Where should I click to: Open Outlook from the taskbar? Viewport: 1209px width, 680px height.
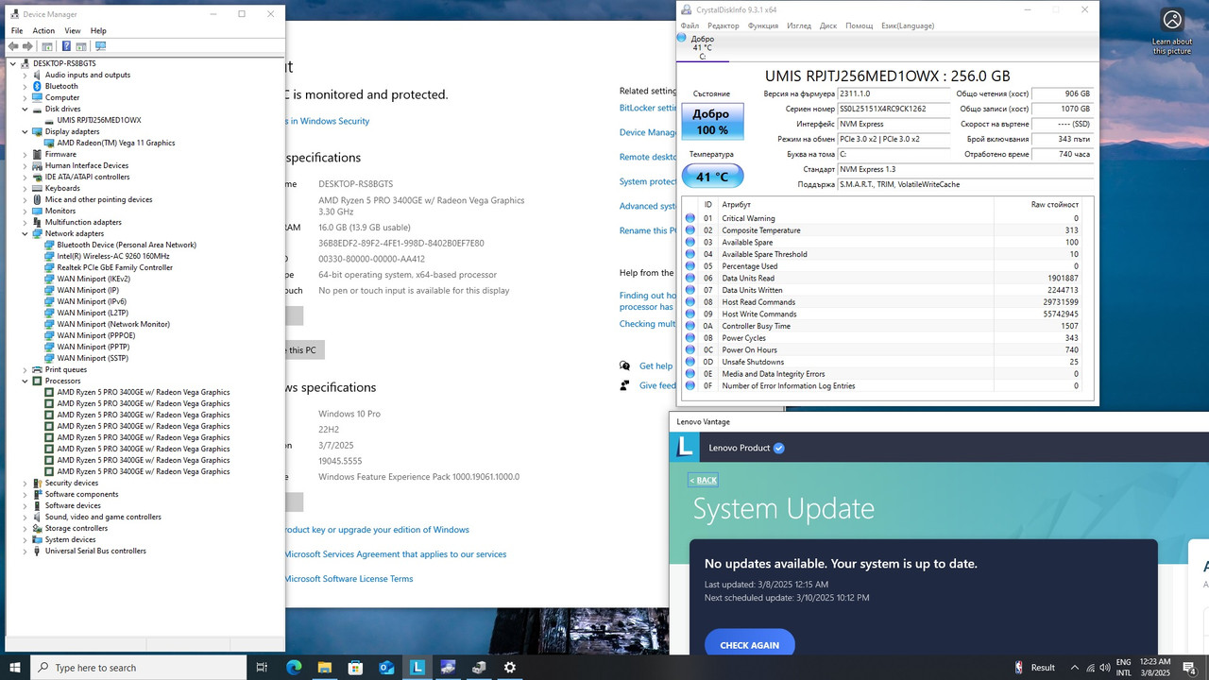pos(386,667)
